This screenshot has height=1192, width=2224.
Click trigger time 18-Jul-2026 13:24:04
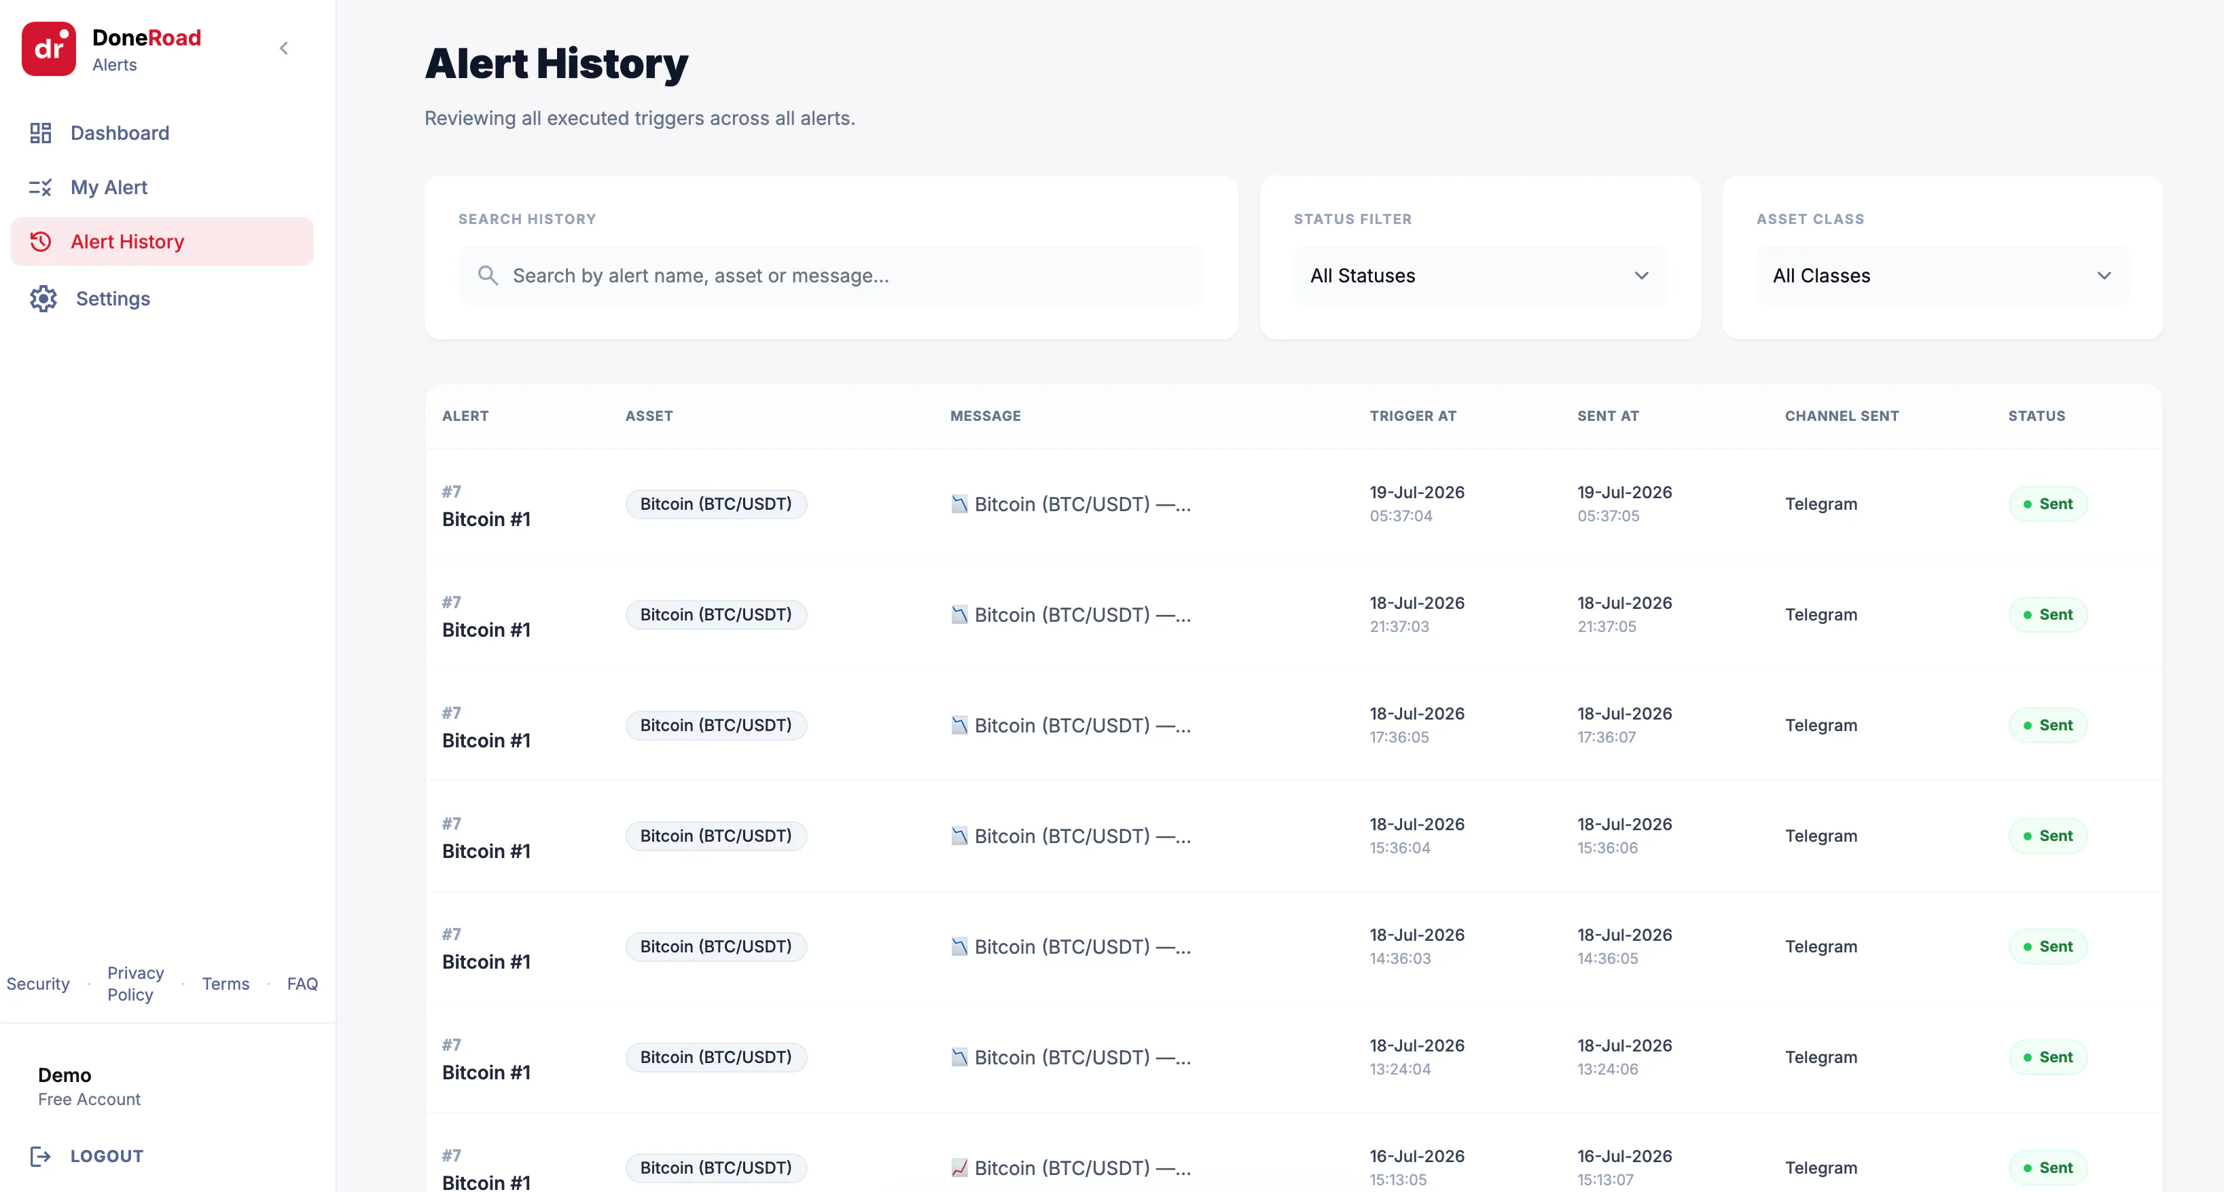point(1417,1057)
